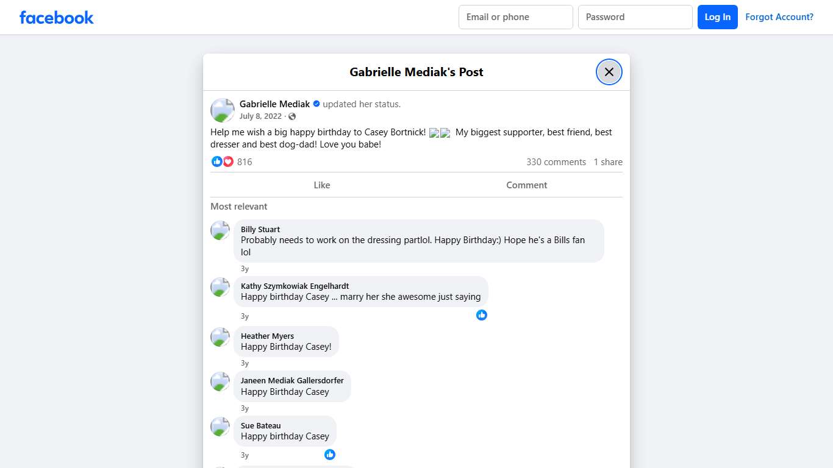This screenshot has width=833, height=468.
Task: Open the Forgot Account? link
Action: pyautogui.click(x=779, y=16)
